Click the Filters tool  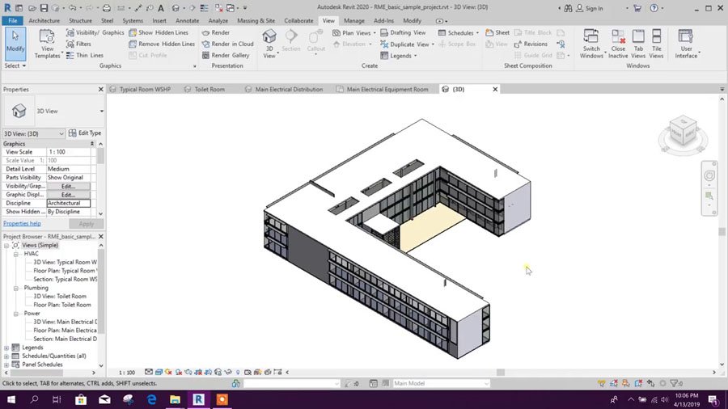pyautogui.click(x=79, y=44)
